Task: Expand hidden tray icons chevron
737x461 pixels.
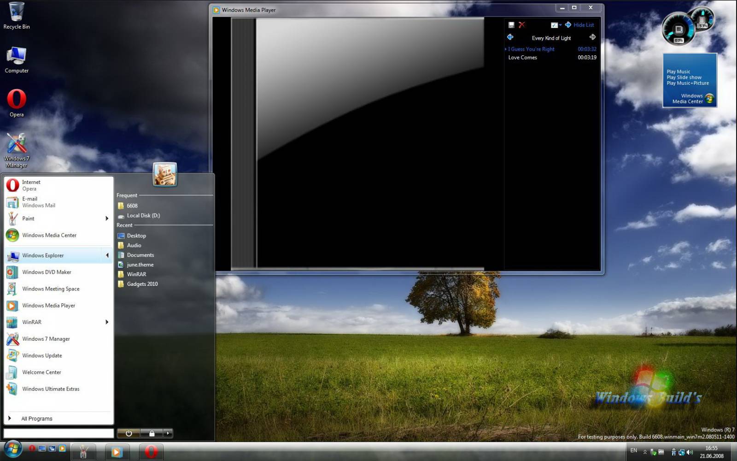Action: (x=645, y=452)
